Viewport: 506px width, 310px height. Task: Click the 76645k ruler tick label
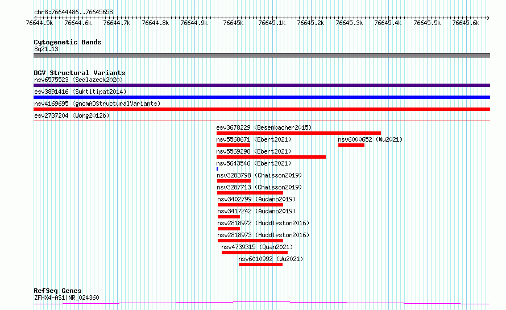(x=233, y=23)
